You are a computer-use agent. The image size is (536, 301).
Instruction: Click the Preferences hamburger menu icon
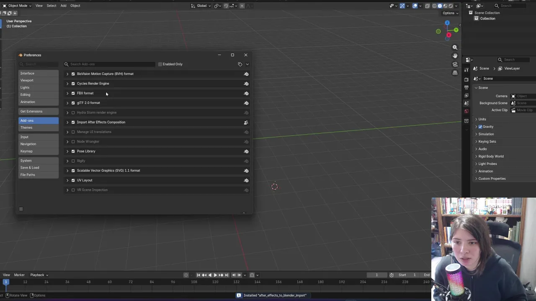click(21, 209)
